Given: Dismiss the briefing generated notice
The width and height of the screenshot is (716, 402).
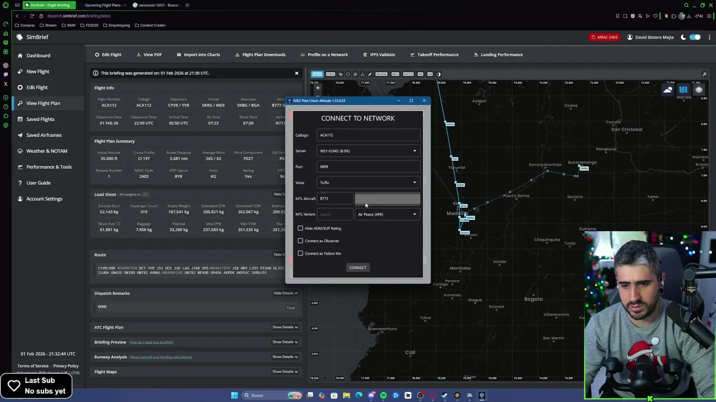Looking at the screenshot, I should pos(296,73).
